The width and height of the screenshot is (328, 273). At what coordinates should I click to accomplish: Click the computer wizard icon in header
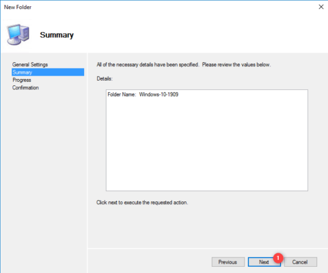[x=18, y=35]
